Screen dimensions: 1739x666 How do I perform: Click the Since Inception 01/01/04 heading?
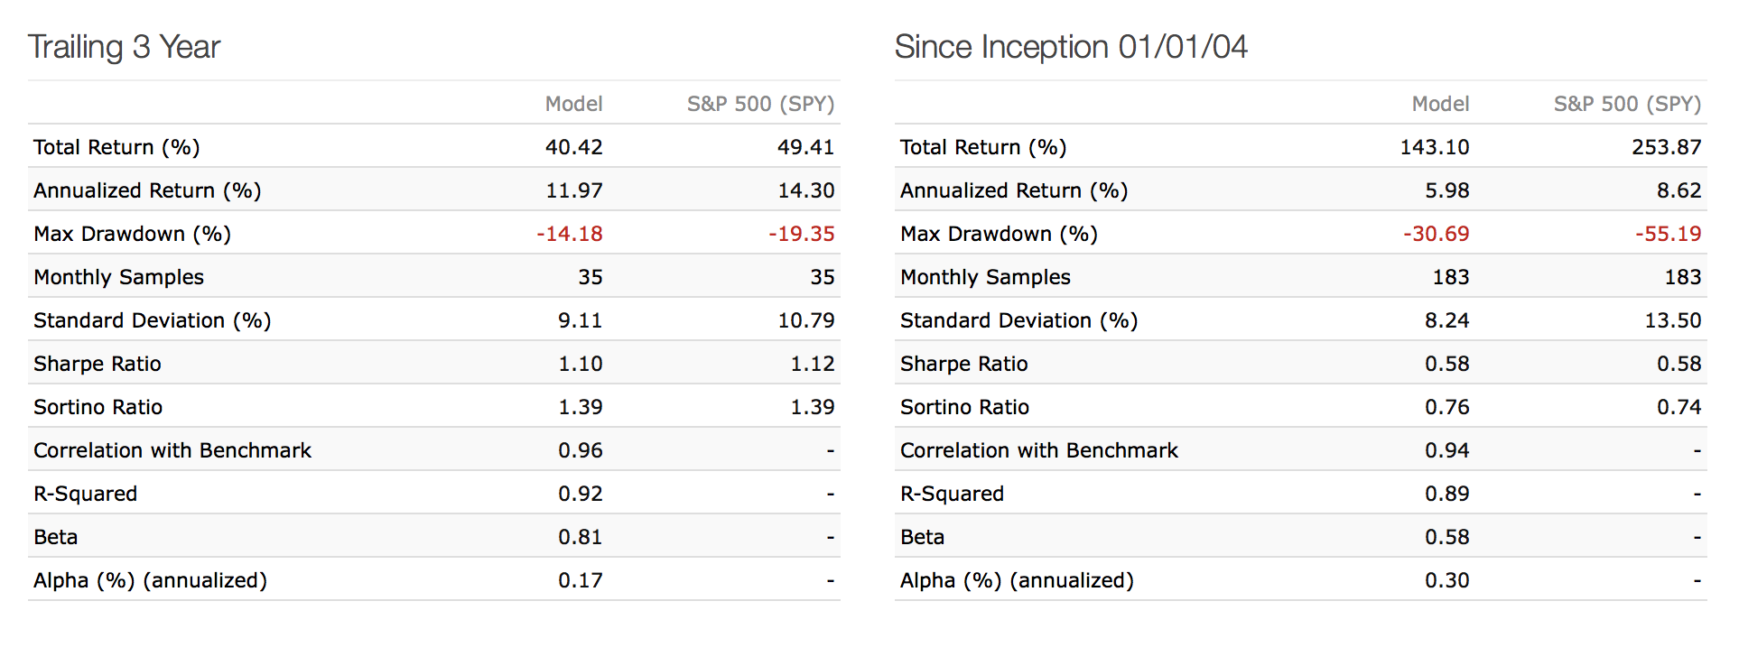click(1070, 47)
